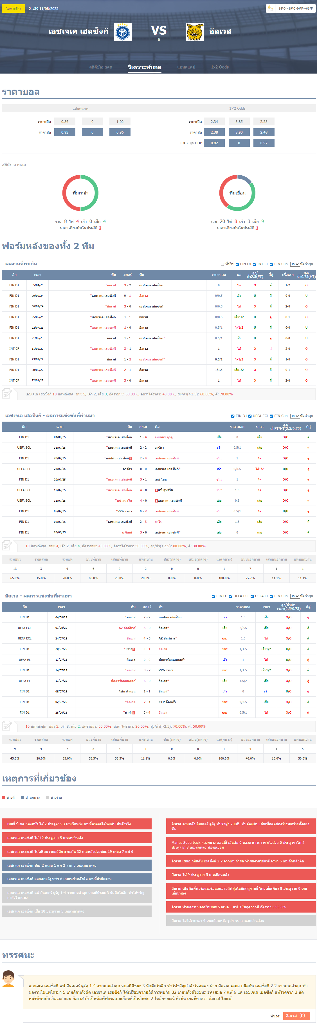Open คูพีเอส team link in 3-0 row
This screenshot has height=1025, width=317.
127,532
